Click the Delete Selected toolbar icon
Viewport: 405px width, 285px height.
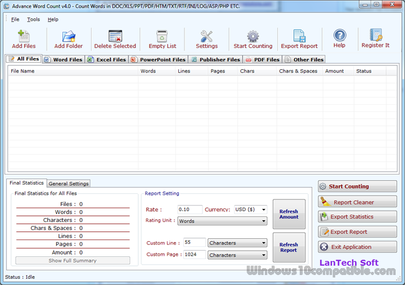(115, 36)
